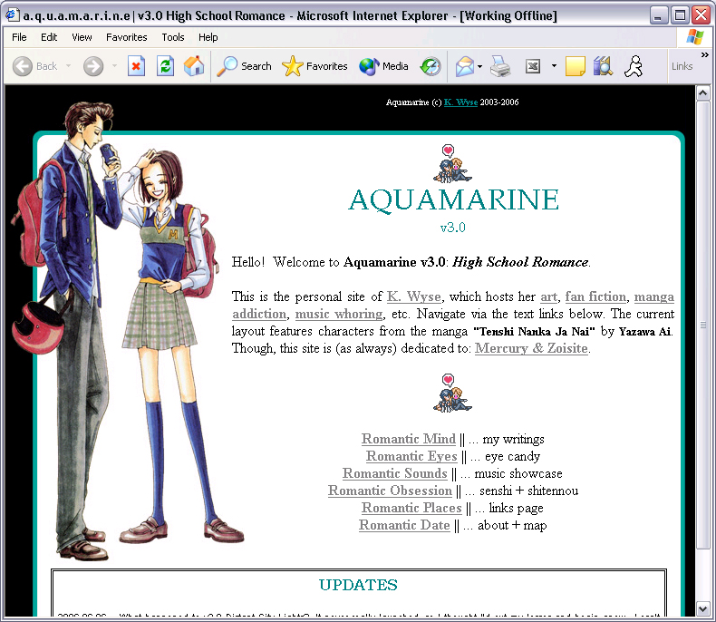
Task: Click the vertical scrollbar thumb
Action: (702, 326)
